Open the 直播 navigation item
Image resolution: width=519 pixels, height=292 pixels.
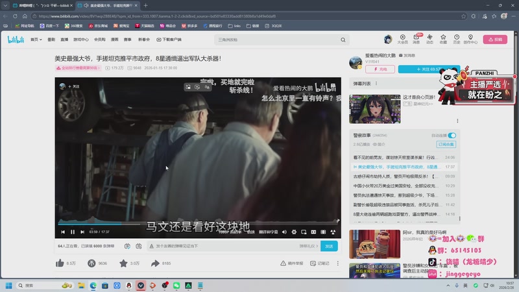pyautogui.click(x=64, y=40)
